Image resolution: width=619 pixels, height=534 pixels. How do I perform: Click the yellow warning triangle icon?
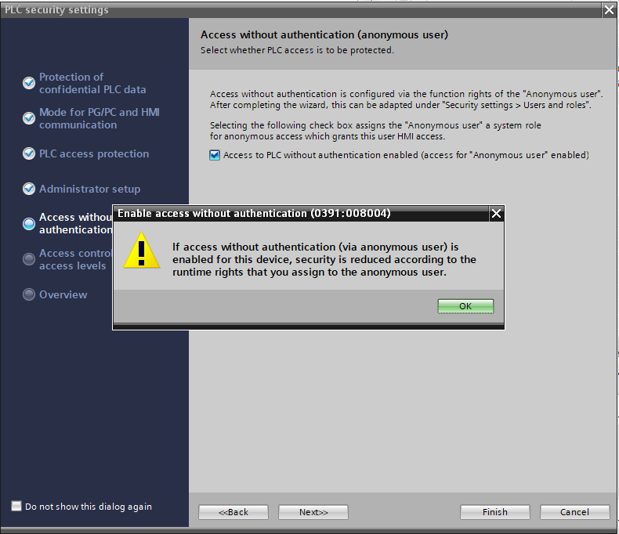(142, 251)
